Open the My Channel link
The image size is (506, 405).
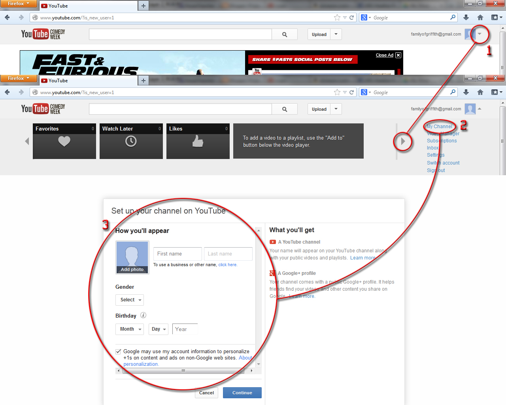(439, 126)
